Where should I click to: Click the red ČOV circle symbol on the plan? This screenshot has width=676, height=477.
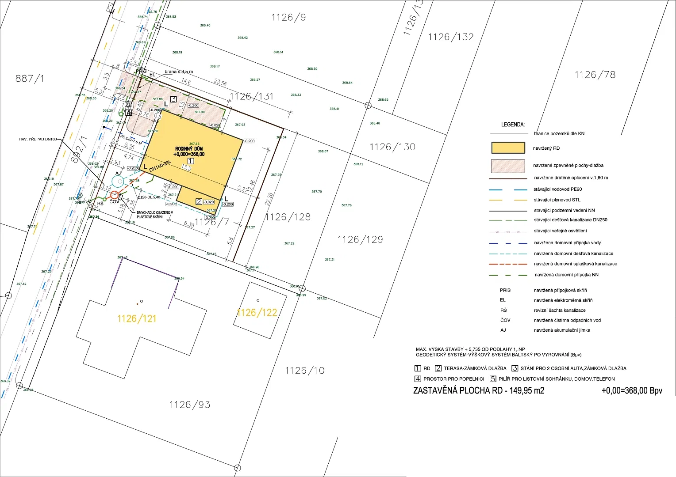115,195
